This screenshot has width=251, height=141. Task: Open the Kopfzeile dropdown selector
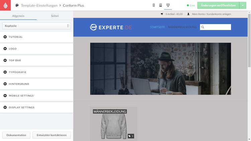(36, 26)
